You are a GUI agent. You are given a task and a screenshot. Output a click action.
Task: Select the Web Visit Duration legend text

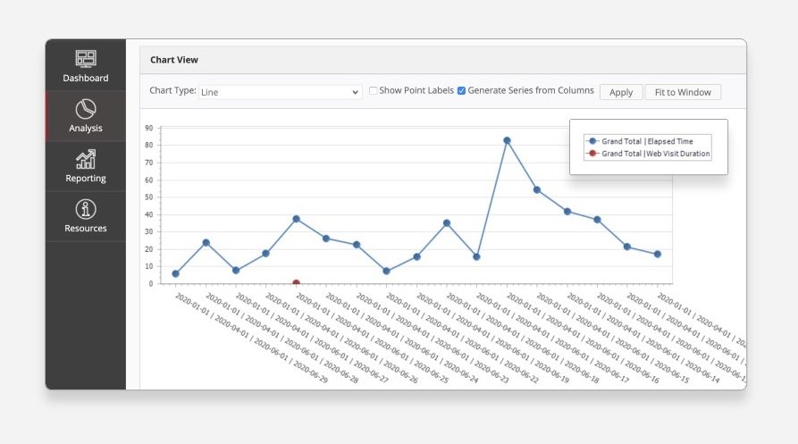(656, 154)
